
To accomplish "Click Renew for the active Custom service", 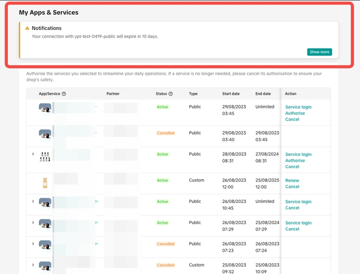I will click(x=292, y=181).
